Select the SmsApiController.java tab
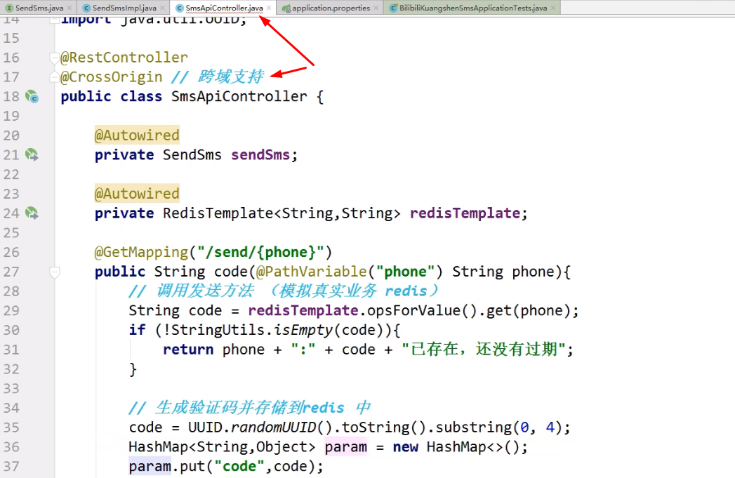This screenshot has height=478, width=735. [x=224, y=8]
